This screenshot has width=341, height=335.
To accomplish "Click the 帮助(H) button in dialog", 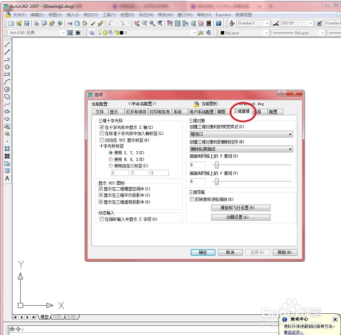I will 285,252.
